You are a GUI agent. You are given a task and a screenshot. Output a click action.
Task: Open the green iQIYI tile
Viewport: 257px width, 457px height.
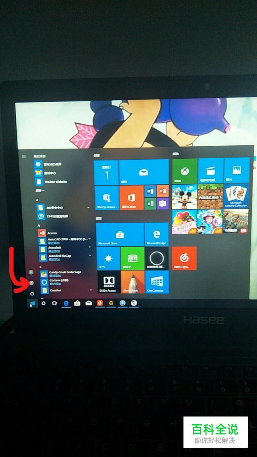[133, 258]
